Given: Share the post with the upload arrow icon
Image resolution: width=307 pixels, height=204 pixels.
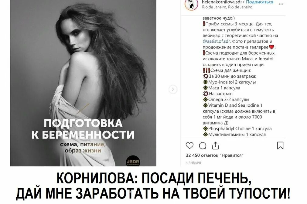Looking at the screenshot, I should click(216, 145).
